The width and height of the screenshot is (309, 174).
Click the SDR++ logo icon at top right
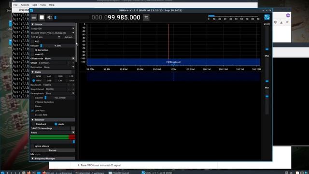[267, 17]
